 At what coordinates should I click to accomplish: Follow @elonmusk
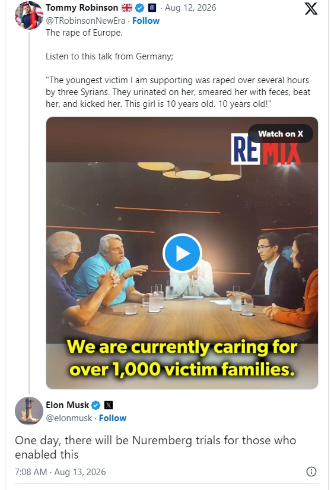[x=112, y=418]
